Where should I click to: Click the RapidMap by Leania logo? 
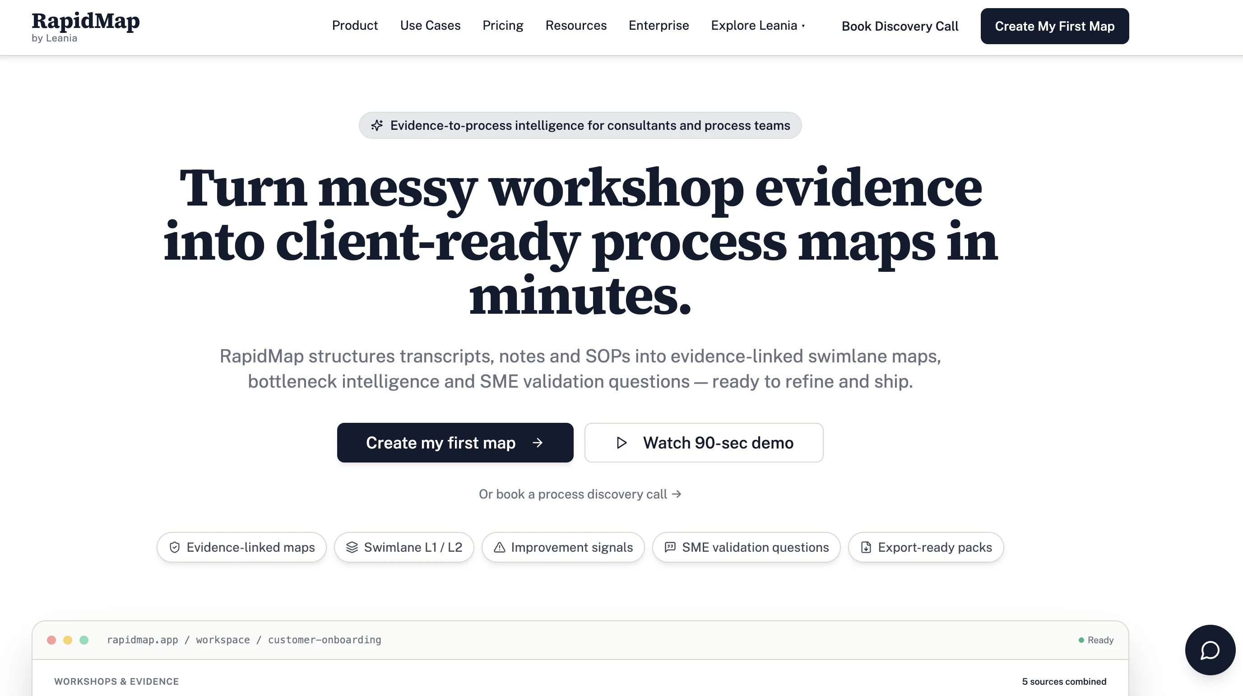point(85,27)
